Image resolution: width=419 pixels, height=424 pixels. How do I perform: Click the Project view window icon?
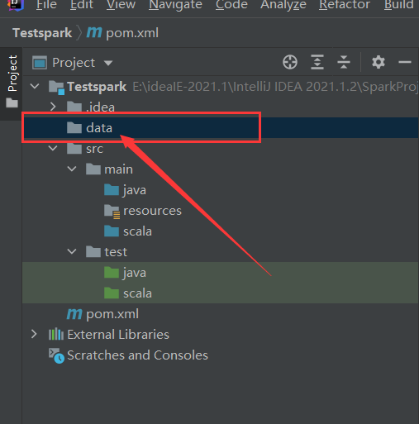pos(40,63)
